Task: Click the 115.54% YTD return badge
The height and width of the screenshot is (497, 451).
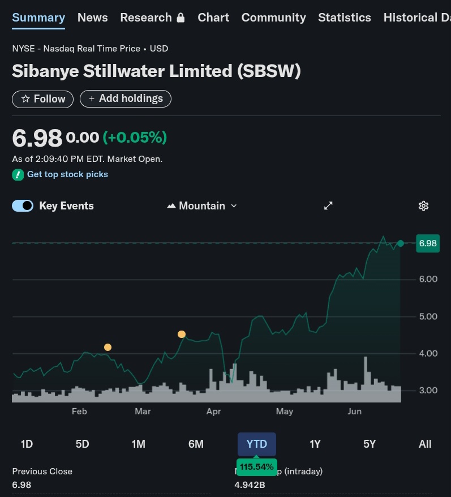Action: point(257,467)
